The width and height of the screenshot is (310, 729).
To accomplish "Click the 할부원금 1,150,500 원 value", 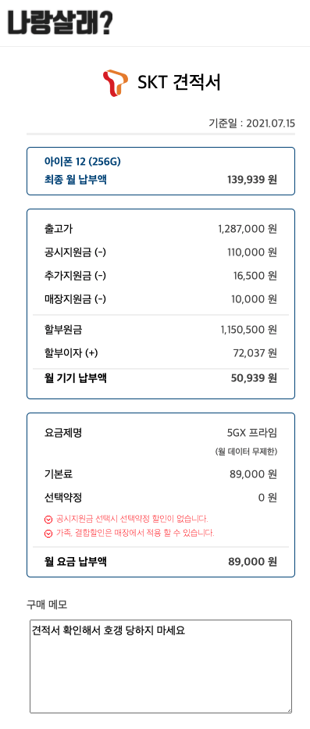I will point(248,330).
